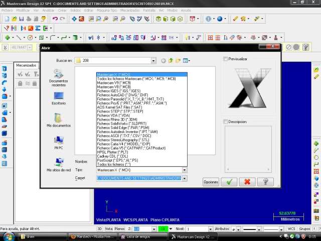Viewport: 321px width, 241px height.
Task: Select Ficheros AutoCAD (*.DWG;*.DXF) option
Action: pos(141,95)
